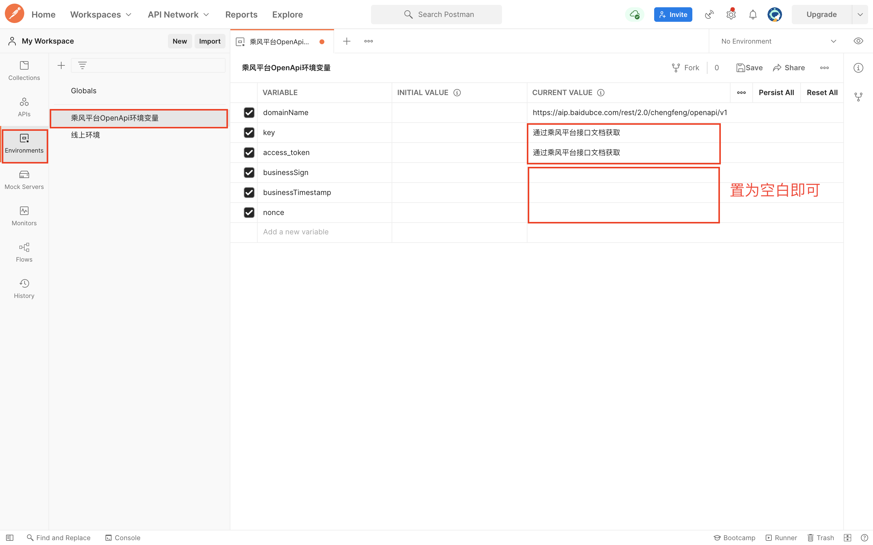Open tab options three-dot menu
Image resolution: width=873 pixels, height=545 pixels.
[x=368, y=41]
